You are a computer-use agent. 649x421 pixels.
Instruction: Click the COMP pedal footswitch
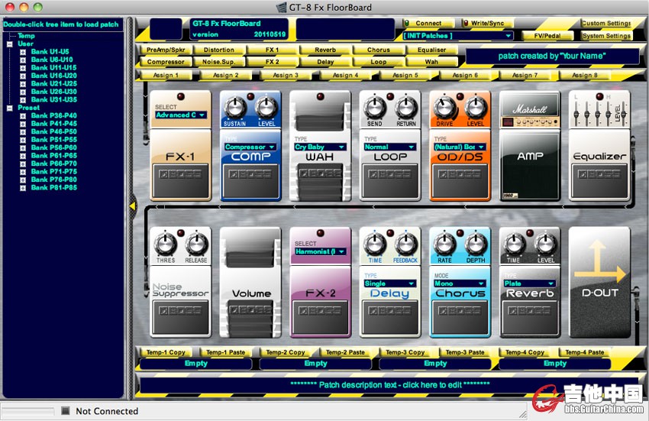(250, 180)
